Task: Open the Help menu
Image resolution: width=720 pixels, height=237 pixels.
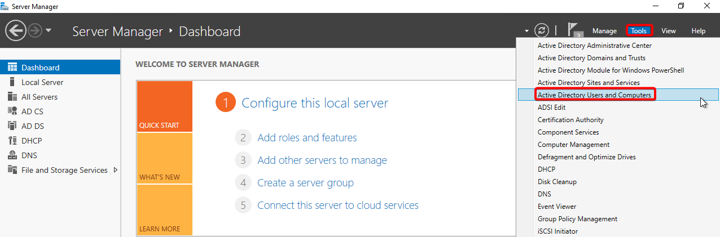Action: [x=698, y=31]
